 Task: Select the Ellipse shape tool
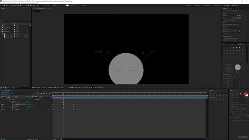[x=18, y=5]
